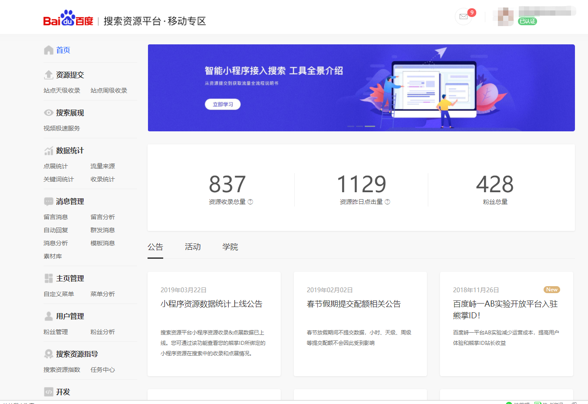Image resolution: width=588 pixels, height=404 pixels.
Task: Open 模板消息
Action: click(x=103, y=243)
